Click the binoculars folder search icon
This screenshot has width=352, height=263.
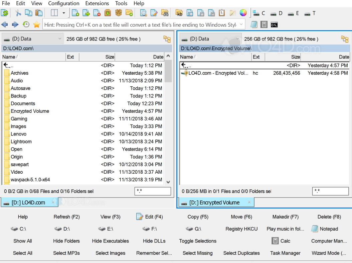(x=165, y=13)
